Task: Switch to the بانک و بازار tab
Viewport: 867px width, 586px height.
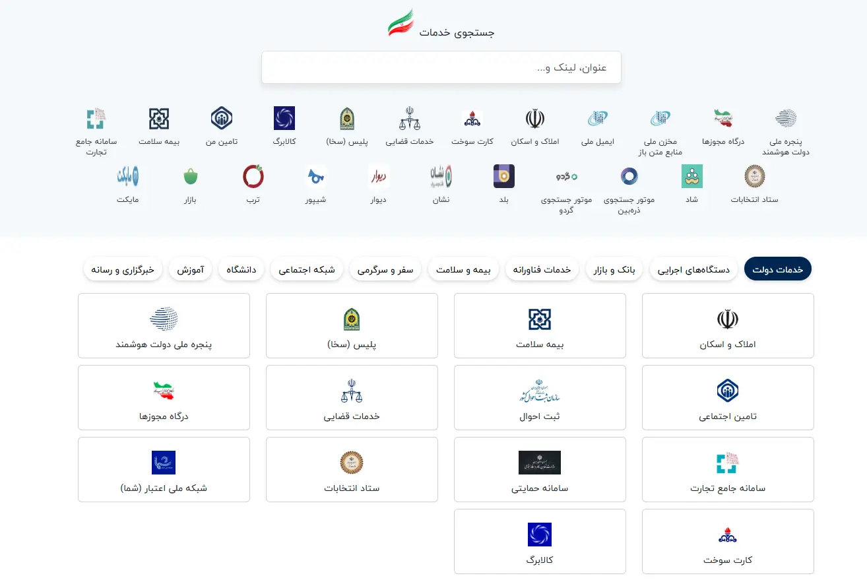Action: tap(616, 269)
